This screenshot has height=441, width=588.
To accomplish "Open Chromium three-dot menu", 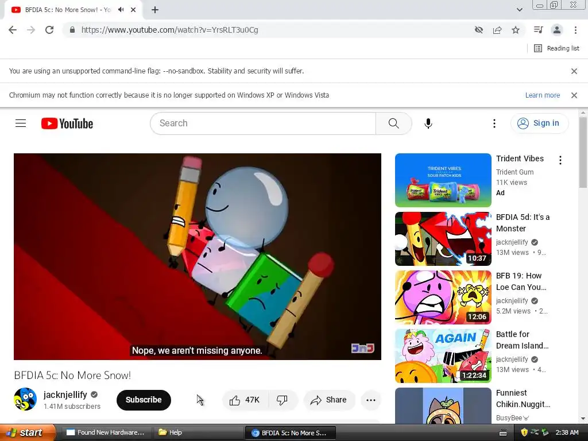I will click(575, 30).
